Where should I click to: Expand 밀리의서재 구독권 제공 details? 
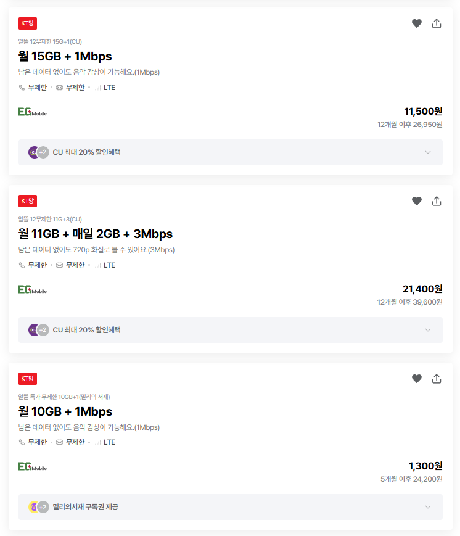tap(428, 507)
